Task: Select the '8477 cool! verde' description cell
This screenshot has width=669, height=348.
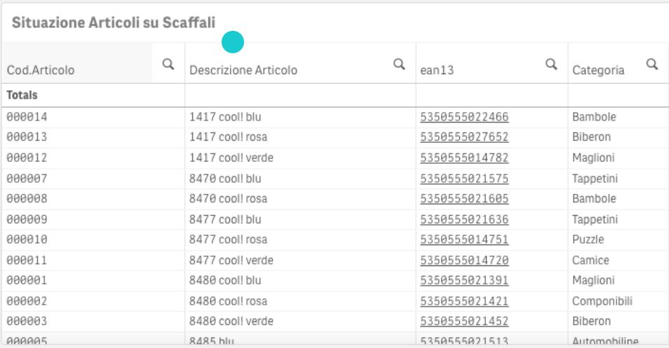Action: click(x=231, y=260)
